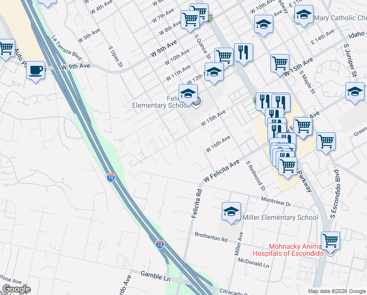The image size is (367, 295).
Task: Click the 'S Quince St' street label
Action: coord(203,47)
